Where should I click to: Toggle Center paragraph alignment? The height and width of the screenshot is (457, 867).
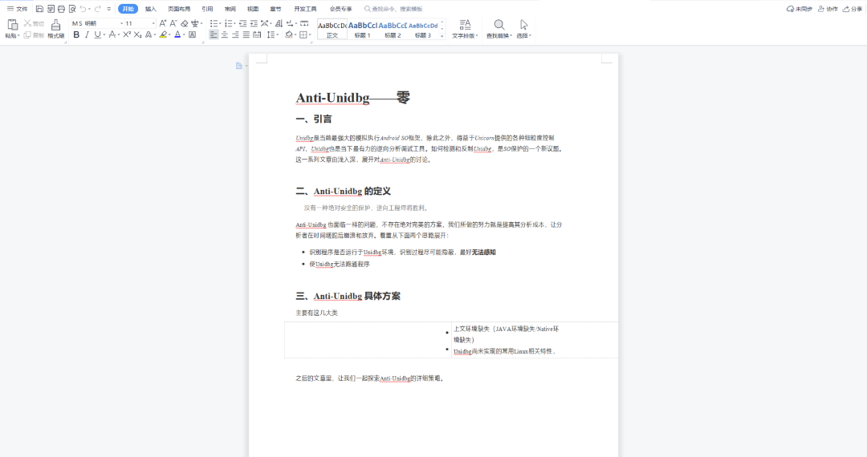(x=225, y=34)
